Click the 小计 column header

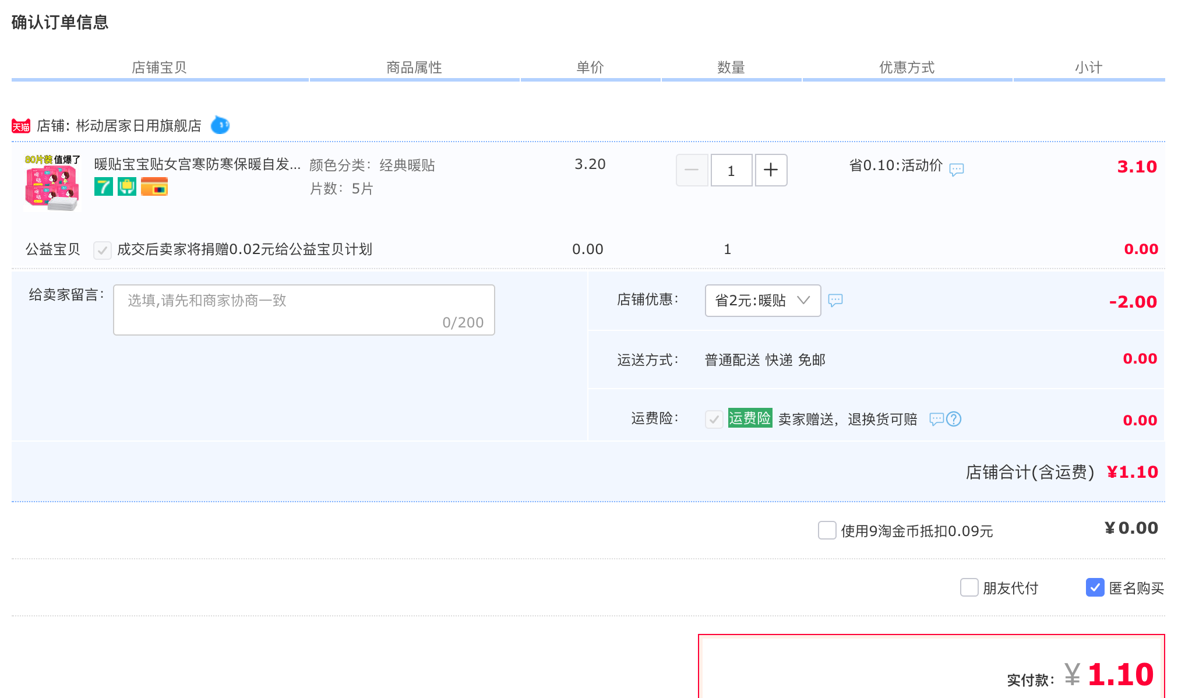(x=1089, y=68)
